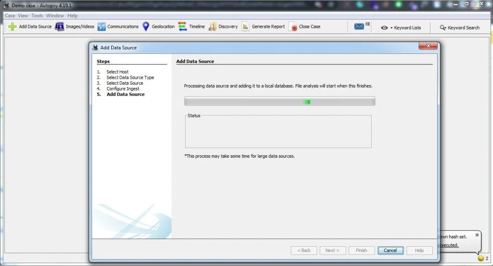Click the Back button
493x266 pixels.
click(x=304, y=250)
